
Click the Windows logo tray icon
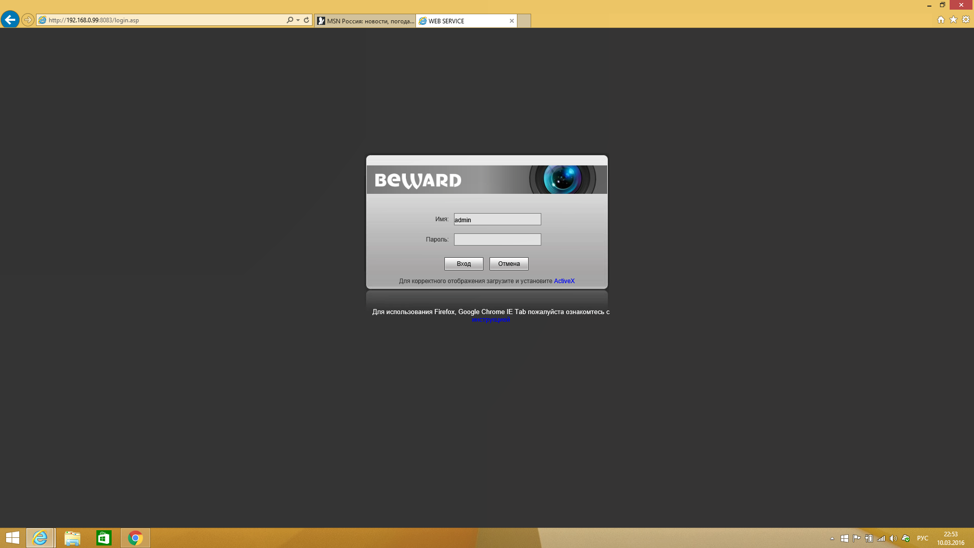pyautogui.click(x=845, y=538)
